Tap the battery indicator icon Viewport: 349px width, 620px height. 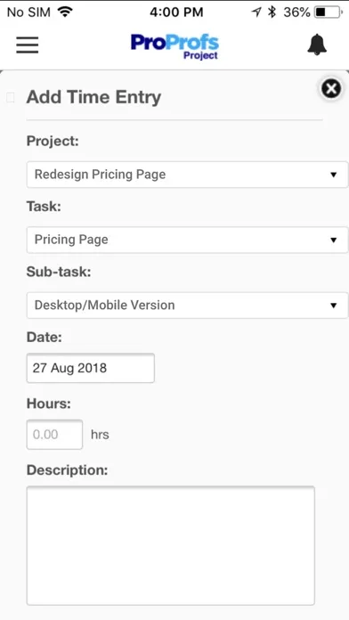329,12
